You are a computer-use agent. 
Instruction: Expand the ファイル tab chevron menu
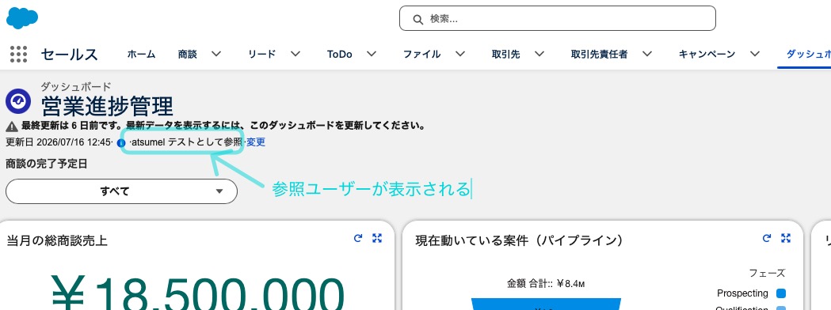tap(460, 54)
